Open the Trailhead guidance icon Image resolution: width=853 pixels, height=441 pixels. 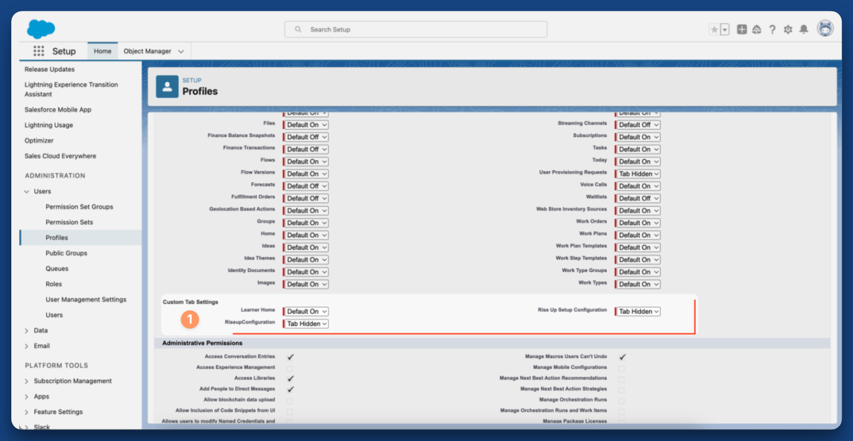coord(757,30)
